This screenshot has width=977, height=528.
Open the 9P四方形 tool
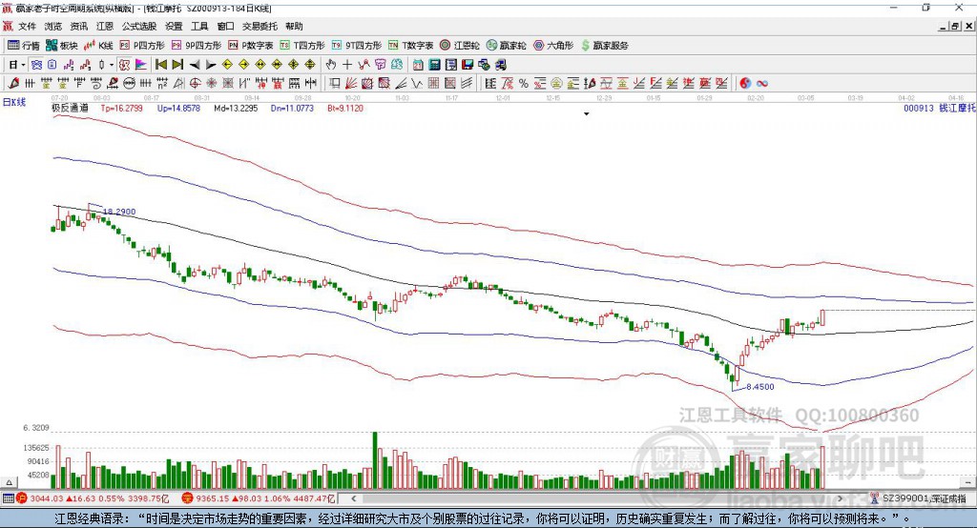tap(197, 46)
